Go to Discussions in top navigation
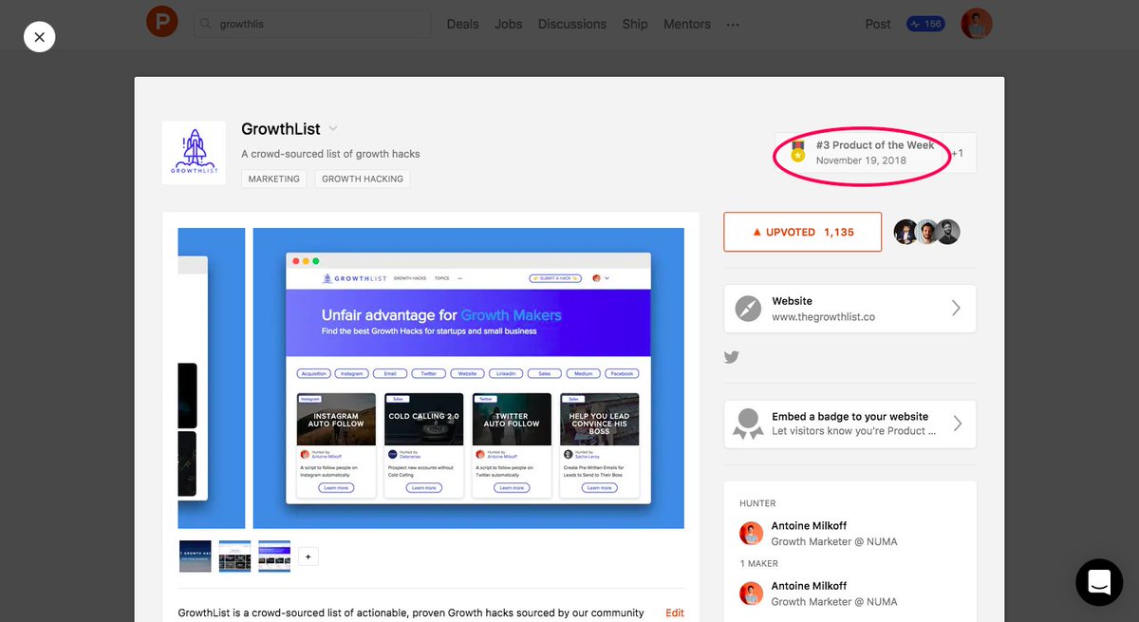Screen dimensions: 1139x622 [x=572, y=24]
